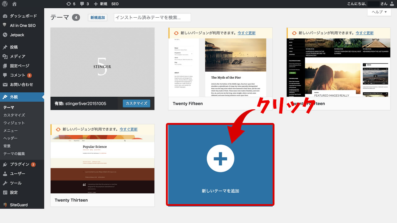Image resolution: width=397 pixels, height=223 pixels.
Task: Open ダッシュボード menu label
Action: point(23,16)
